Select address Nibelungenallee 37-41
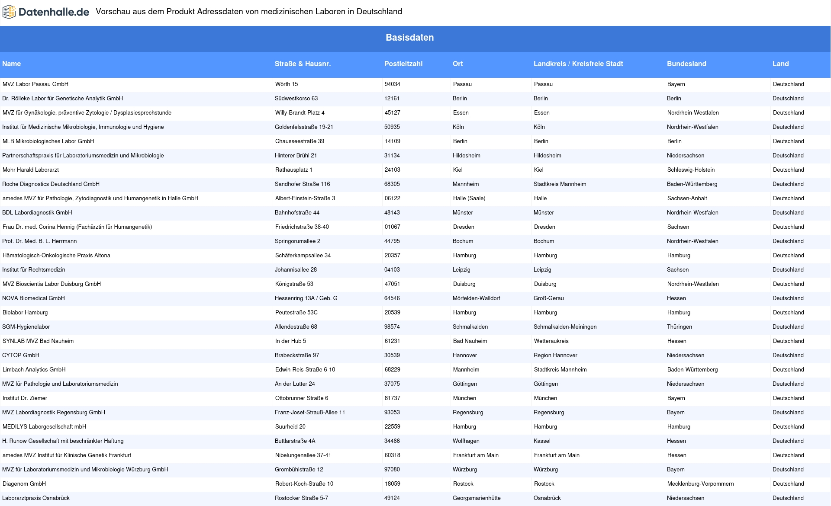831x506 pixels. pyautogui.click(x=303, y=455)
